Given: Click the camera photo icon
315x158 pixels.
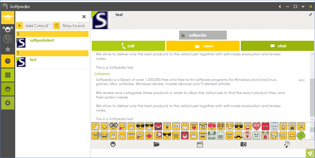Looking at the screenshot, I should pos(243,144).
